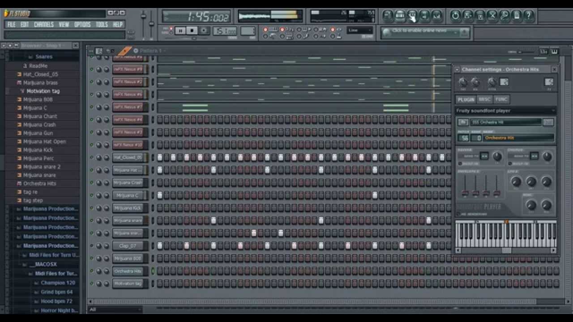The height and width of the screenshot is (322, 573).
Task: Mute the Hat_Closed_05 channel green LED
Action: (x=92, y=157)
